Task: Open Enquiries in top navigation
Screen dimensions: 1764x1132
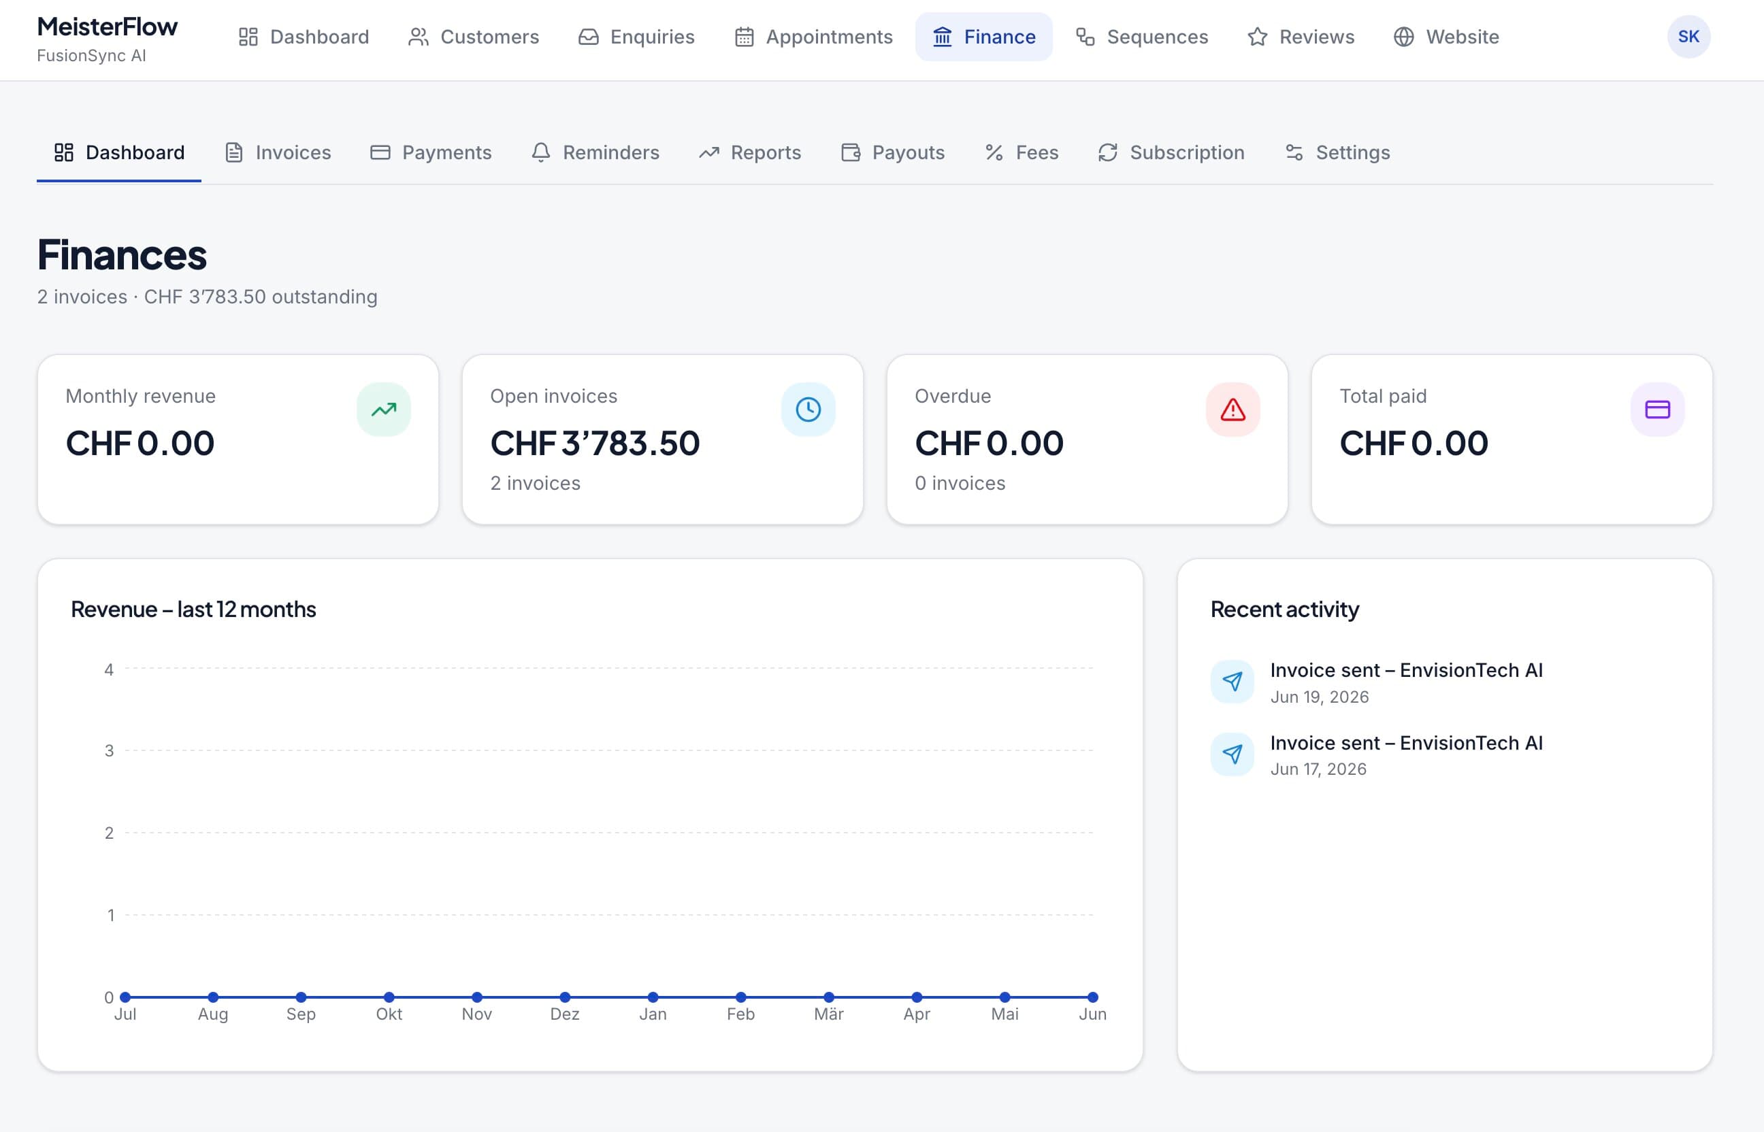Action: [636, 37]
